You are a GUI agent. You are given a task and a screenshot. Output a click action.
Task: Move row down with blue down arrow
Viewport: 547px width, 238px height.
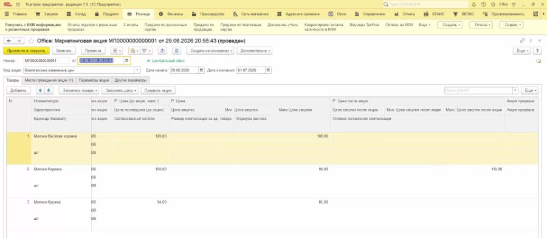pos(49,90)
